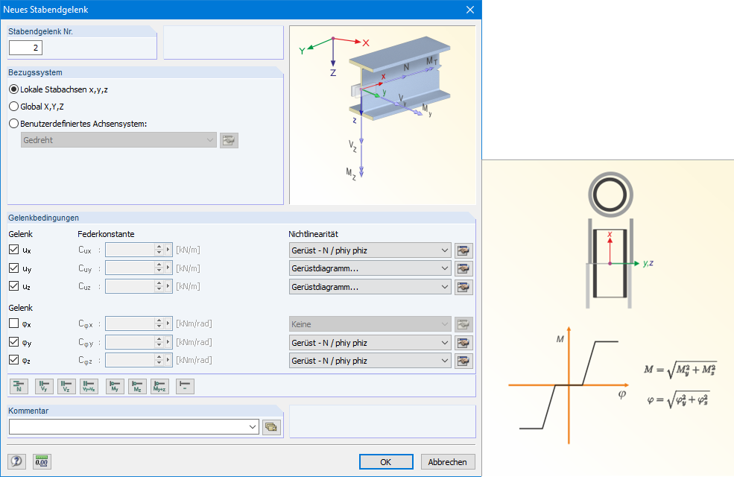Image resolution: width=734 pixels, height=477 pixels.
Task: Open the units and decimal places settings
Action: tap(42, 461)
